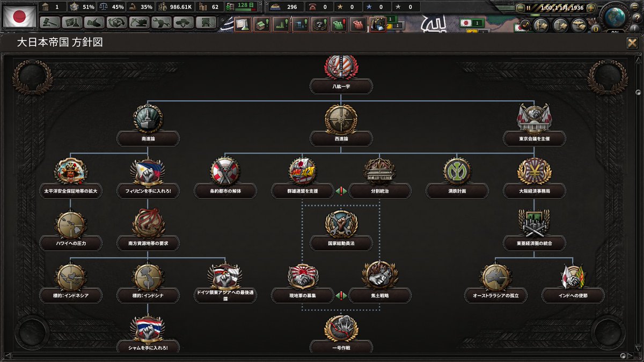The height and width of the screenshot is (362, 644).
Task: Open Decisions with the gavel icon
Action: (50, 23)
